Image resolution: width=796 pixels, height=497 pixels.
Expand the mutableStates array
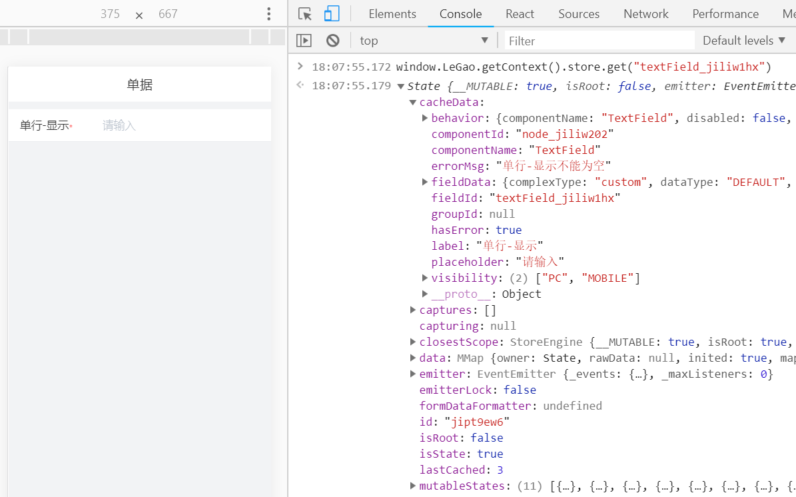(x=413, y=486)
